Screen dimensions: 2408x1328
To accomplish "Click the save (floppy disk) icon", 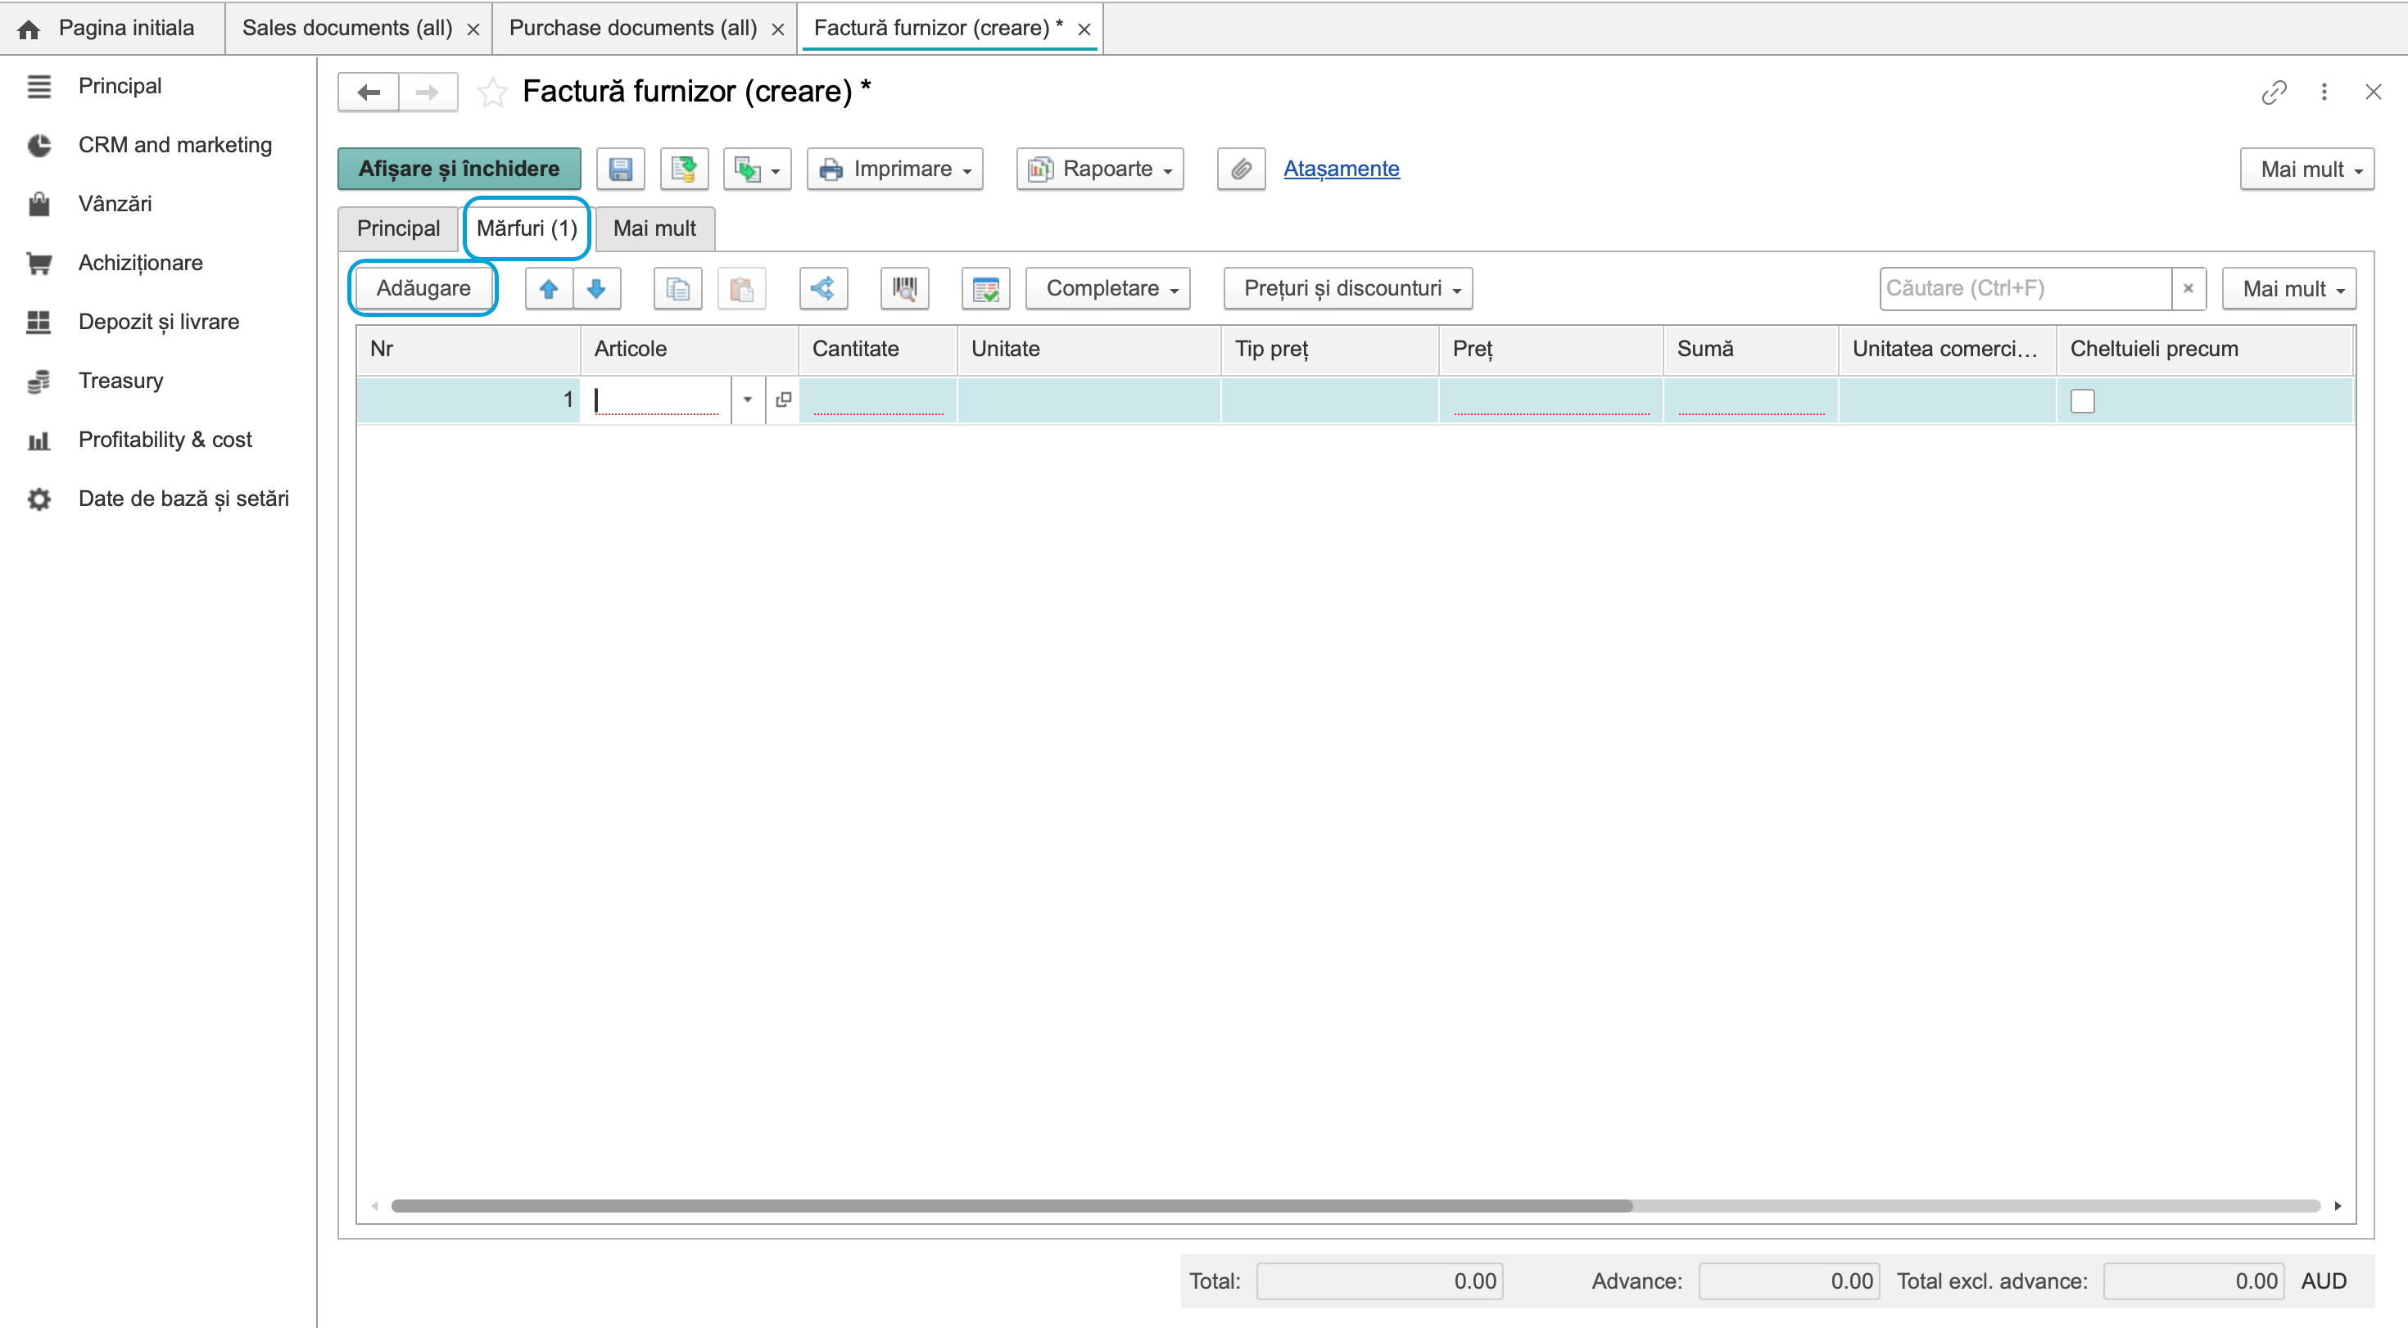I will pos(620,169).
